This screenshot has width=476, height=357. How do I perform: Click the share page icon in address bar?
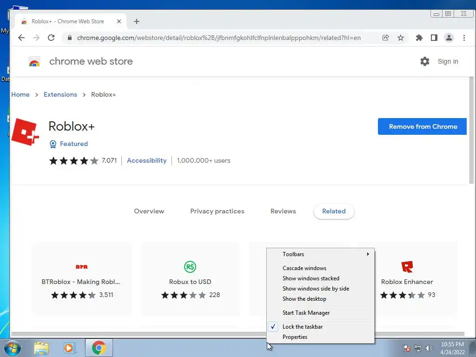[x=385, y=38]
